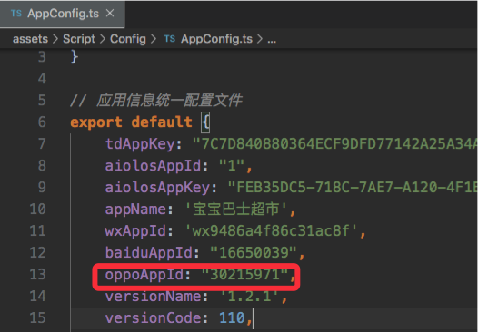Click line number 8 in the gutter
Screen dimensions: 478x332
click(x=42, y=165)
